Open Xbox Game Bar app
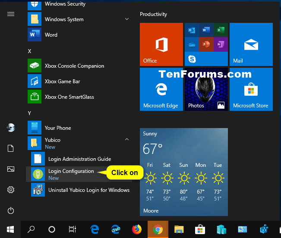Viewport: 281px width, 238px height. click(79, 81)
